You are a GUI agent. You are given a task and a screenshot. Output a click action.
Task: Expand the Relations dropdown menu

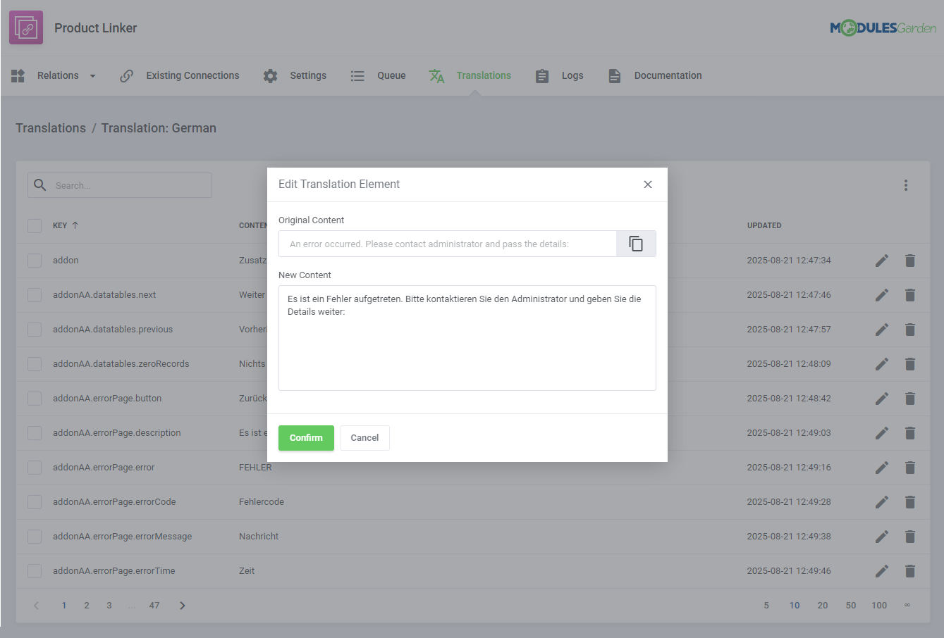coord(91,75)
